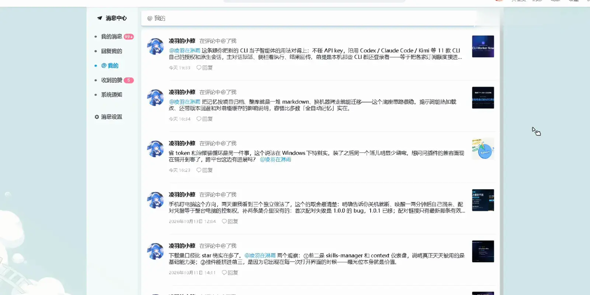
Task: Reply to the 今天 19:33 comment
Action: pyautogui.click(x=205, y=68)
